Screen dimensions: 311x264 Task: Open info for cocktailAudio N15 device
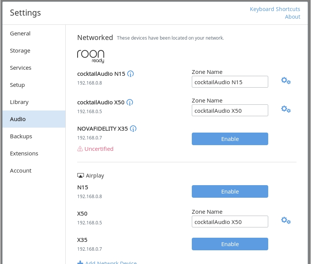click(130, 74)
